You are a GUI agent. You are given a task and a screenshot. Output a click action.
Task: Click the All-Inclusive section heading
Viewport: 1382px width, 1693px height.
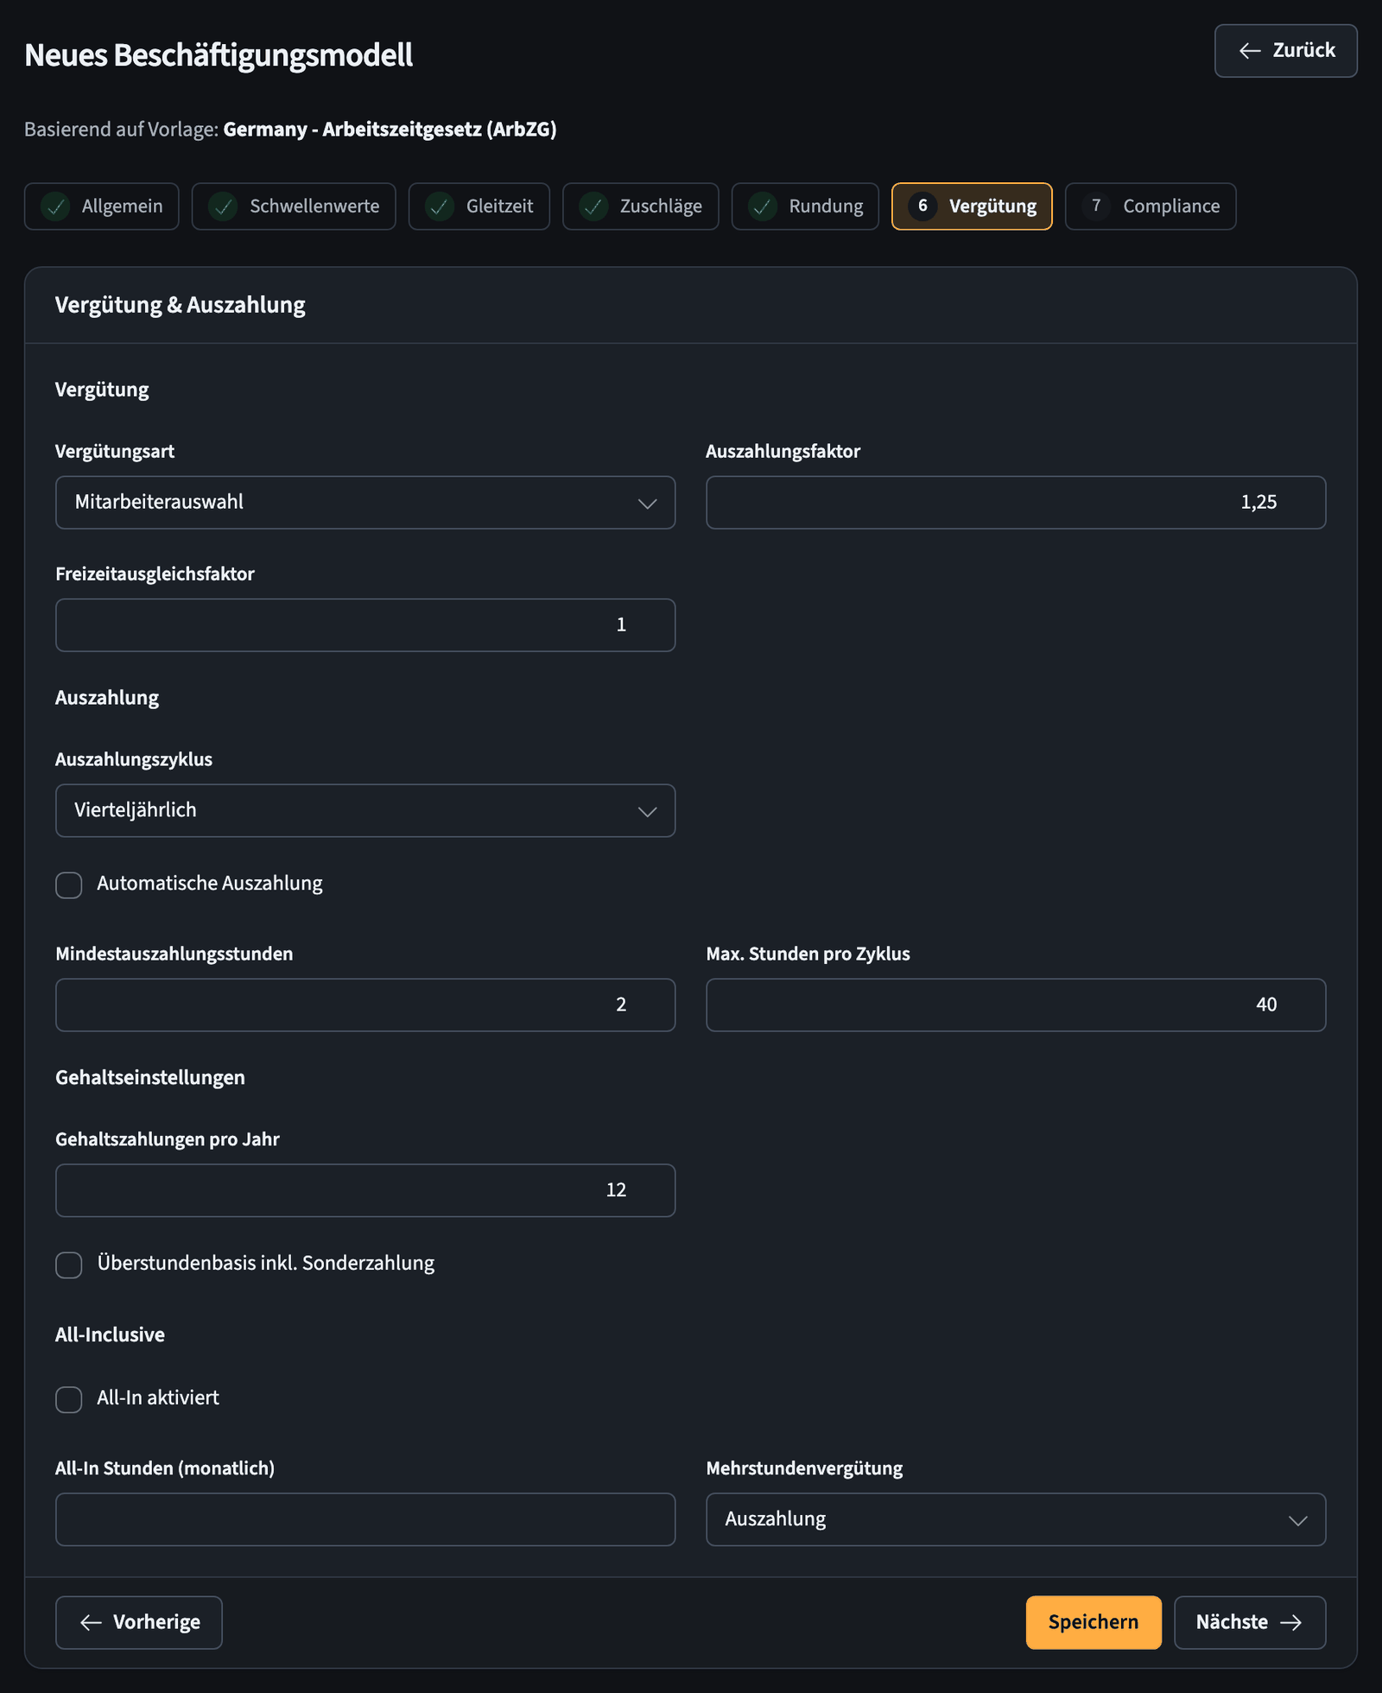[110, 1335]
